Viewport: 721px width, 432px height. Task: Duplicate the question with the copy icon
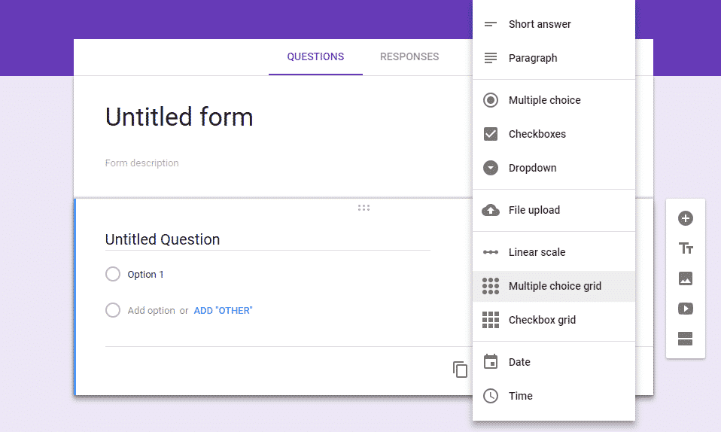(460, 369)
